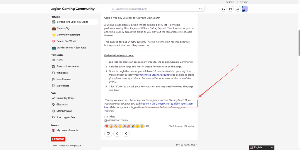This screenshot has height=150, width=300.
Task: Toggle dark mode with the moon icon
Action: [224, 9]
